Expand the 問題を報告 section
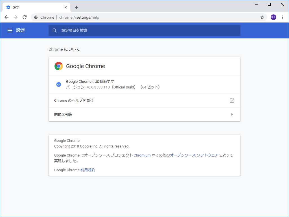Image resolution: width=289 pixels, height=217 pixels. coord(144,114)
